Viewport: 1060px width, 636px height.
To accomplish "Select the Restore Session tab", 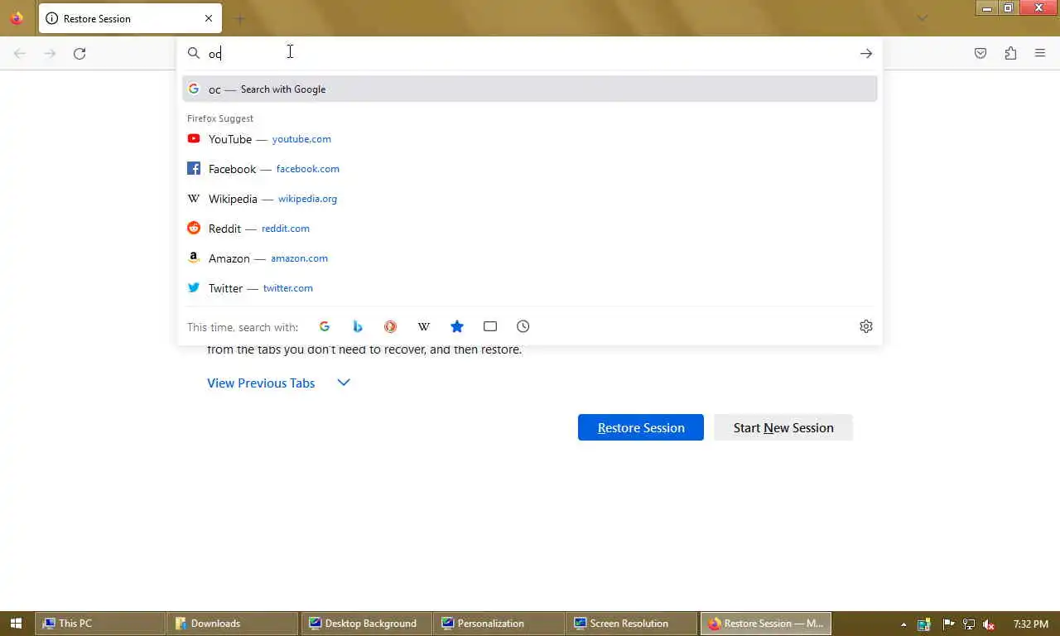I will tap(130, 18).
